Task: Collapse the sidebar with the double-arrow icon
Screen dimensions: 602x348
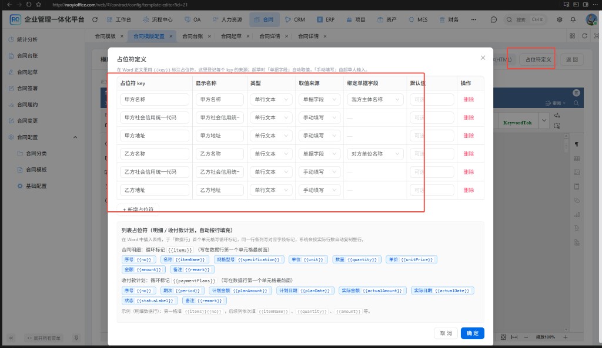Action: point(11,338)
